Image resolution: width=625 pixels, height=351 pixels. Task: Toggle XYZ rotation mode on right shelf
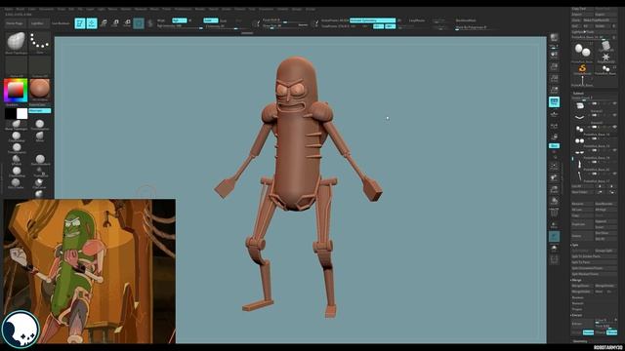click(554, 145)
